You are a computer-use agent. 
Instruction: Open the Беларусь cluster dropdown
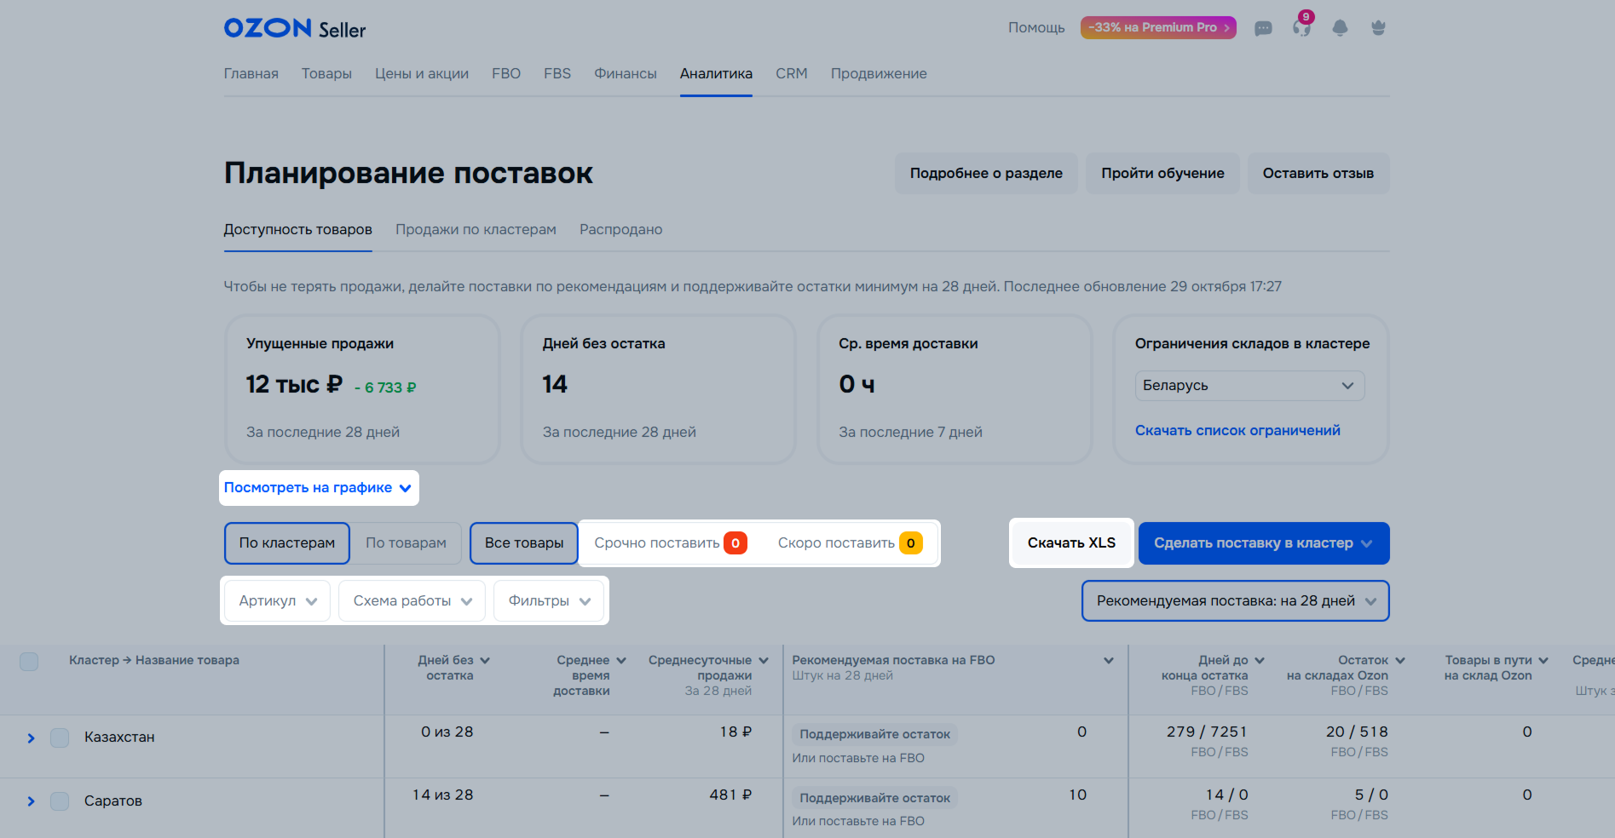click(1249, 386)
